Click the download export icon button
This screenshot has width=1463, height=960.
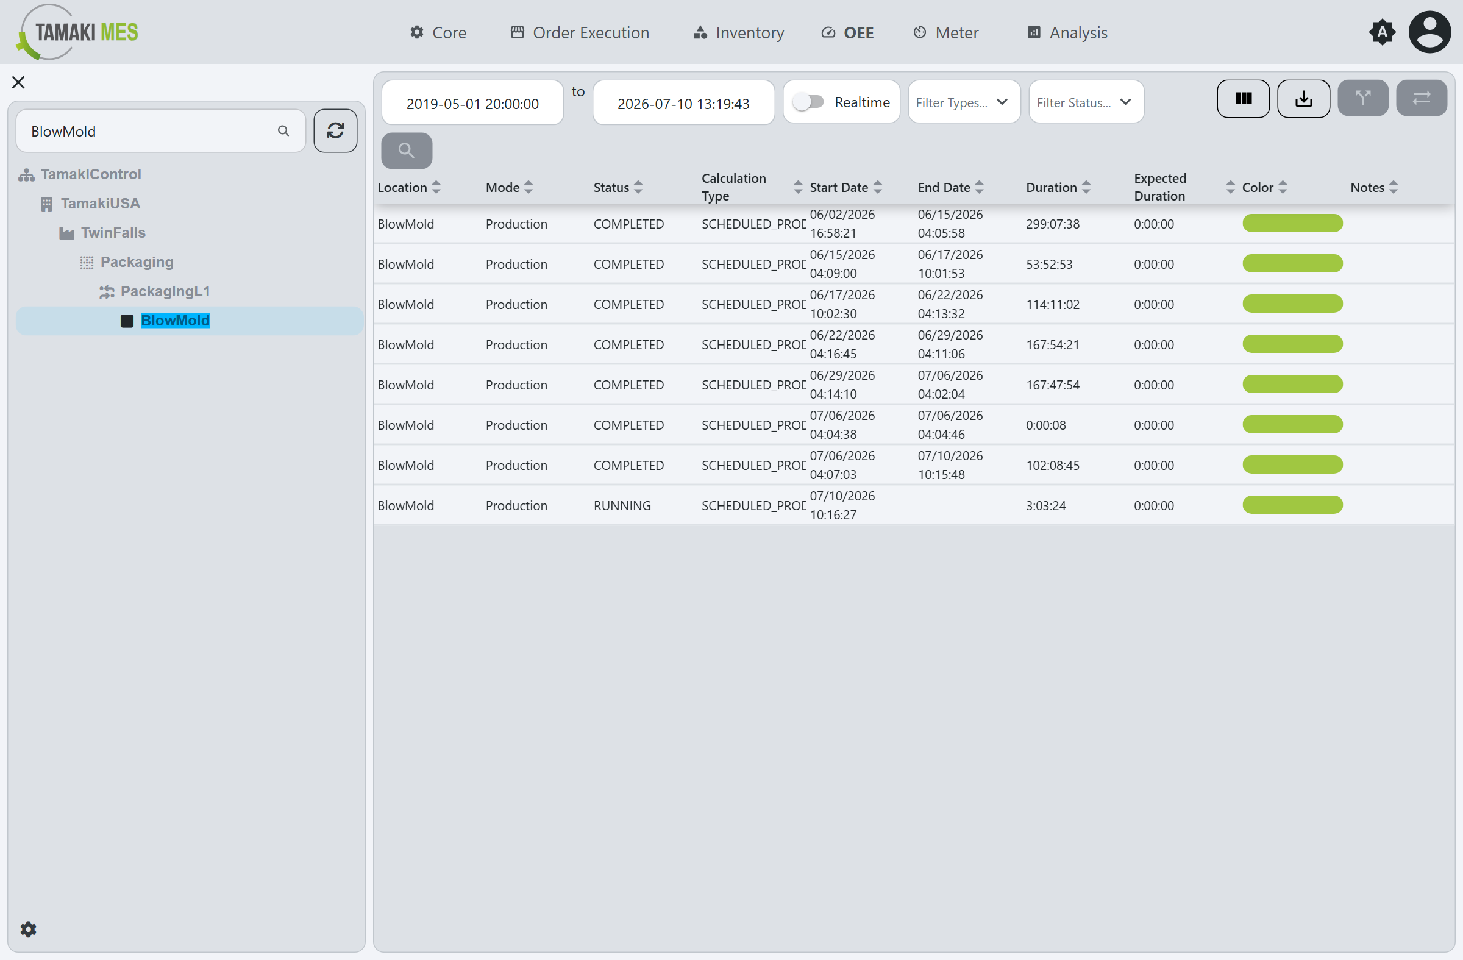[1303, 98]
